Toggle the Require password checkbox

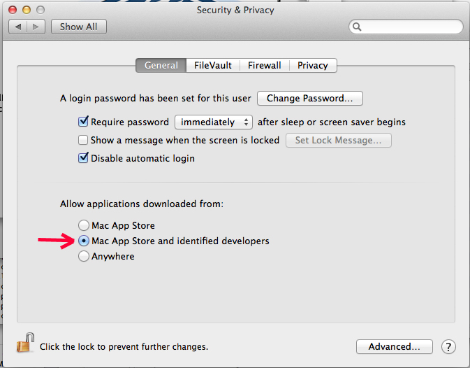(83, 122)
